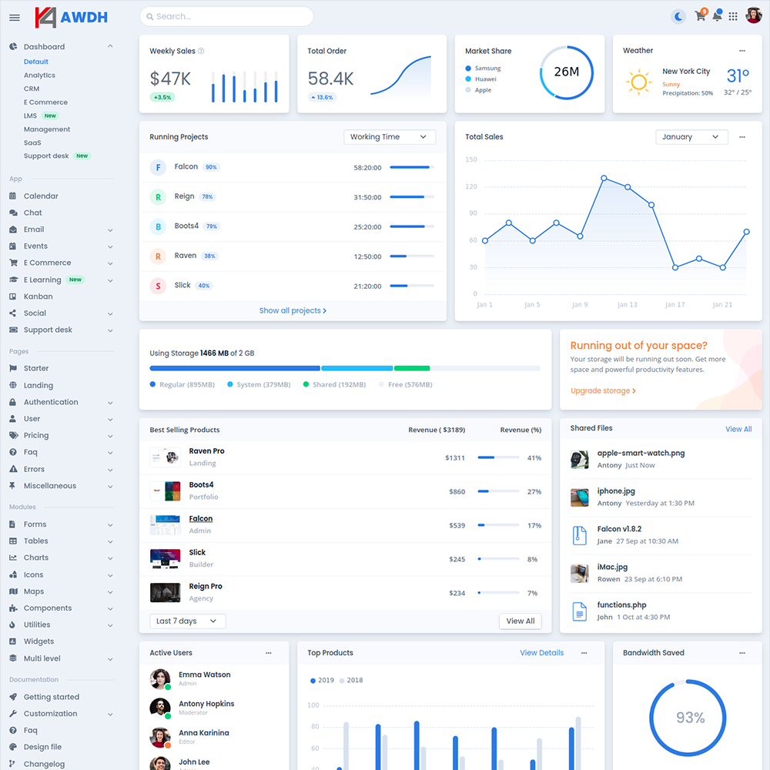Click the user profile avatar
The image size is (770, 770).
click(754, 16)
